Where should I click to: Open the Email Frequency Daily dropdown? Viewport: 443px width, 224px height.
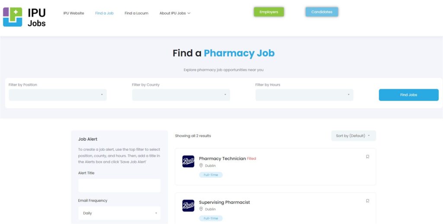click(x=119, y=213)
